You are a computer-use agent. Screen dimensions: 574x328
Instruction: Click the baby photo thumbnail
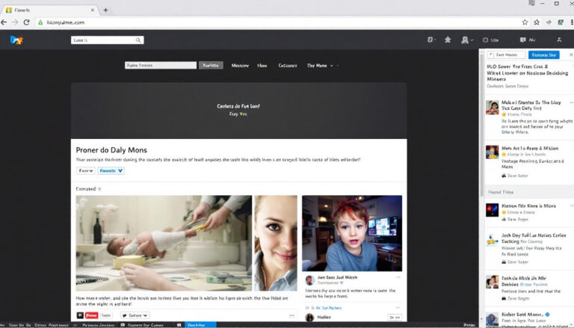tap(164, 243)
